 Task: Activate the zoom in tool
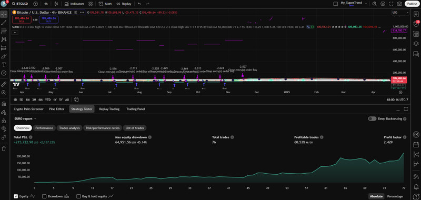4,92
